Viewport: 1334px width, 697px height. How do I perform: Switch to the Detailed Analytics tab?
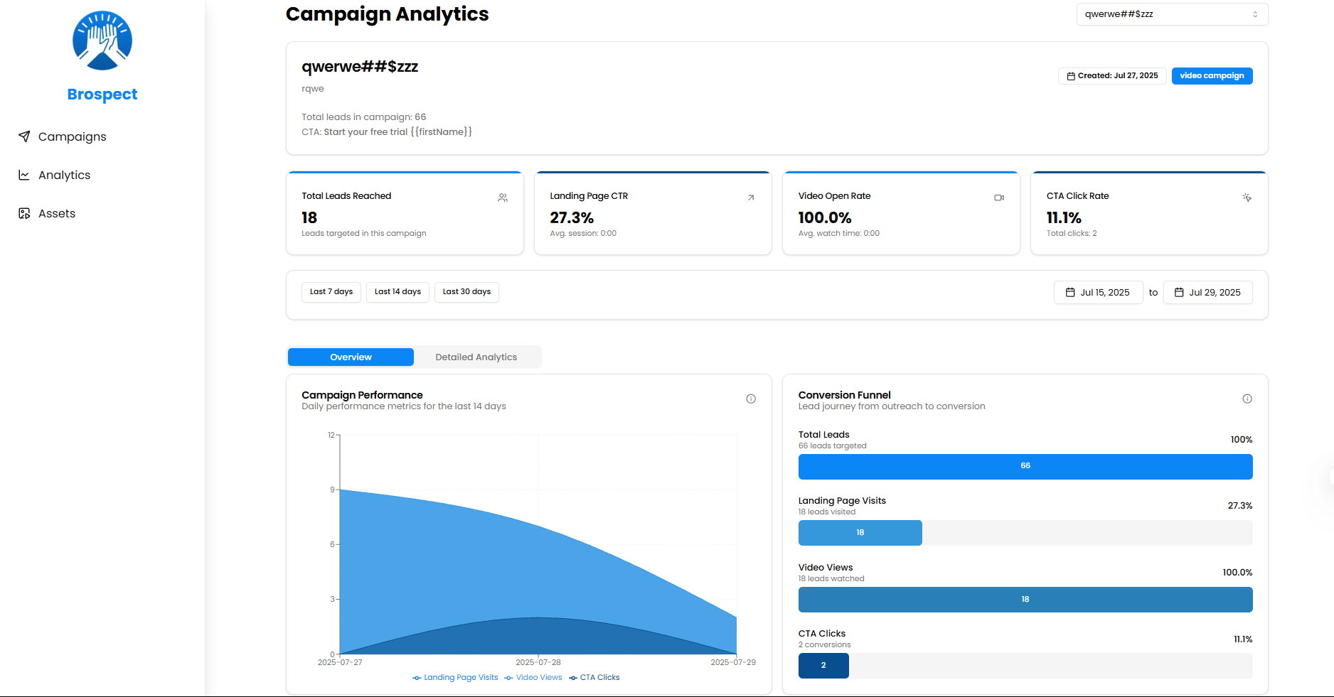[476, 357]
